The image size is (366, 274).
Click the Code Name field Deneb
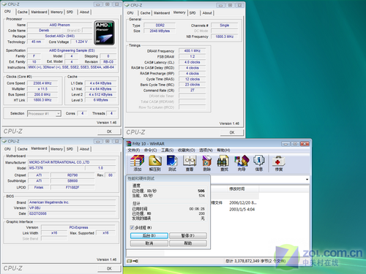pyautogui.click(x=44, y=31)
